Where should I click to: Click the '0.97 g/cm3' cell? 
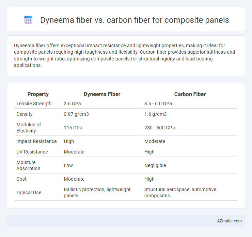coord(76,114)
